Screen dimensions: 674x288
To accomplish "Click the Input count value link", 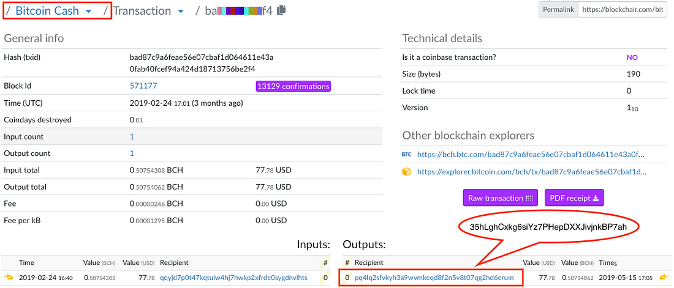I will (x=132, y=136).
